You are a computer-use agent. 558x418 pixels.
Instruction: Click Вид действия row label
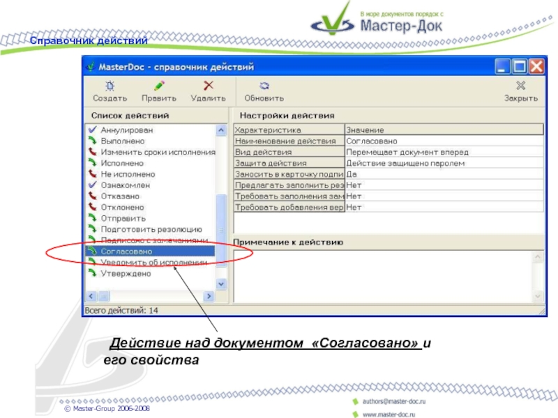point(289,152)
